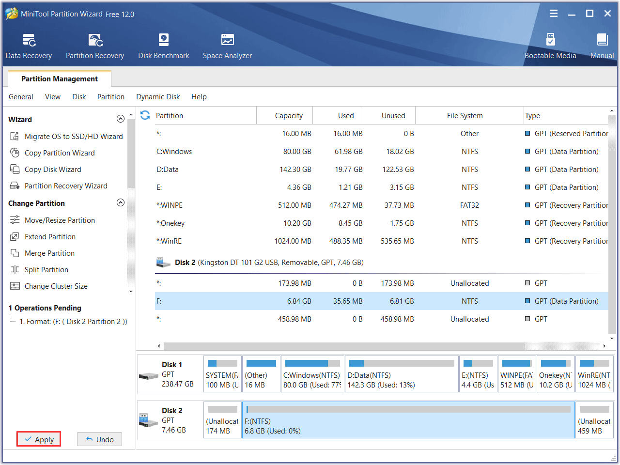Image resolution: width=620 pixels, height=465 pixels.
Task: Click the Migrate OS to SSD/HD Wizard link
Action: click(x=74, y=137)
